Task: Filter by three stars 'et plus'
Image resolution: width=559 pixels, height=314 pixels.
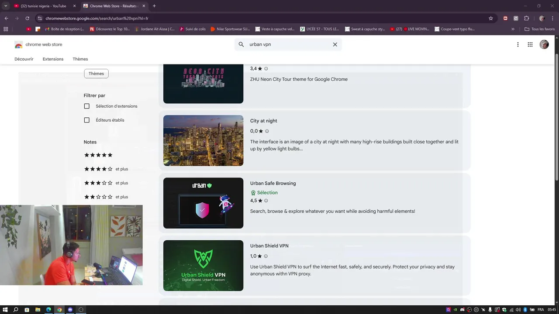Action: 106,183
